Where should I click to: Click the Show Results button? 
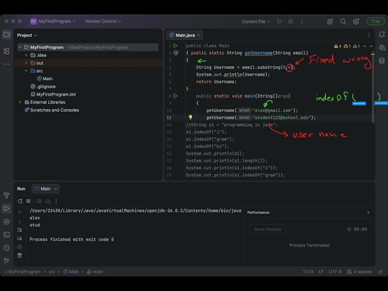point(267,229)
